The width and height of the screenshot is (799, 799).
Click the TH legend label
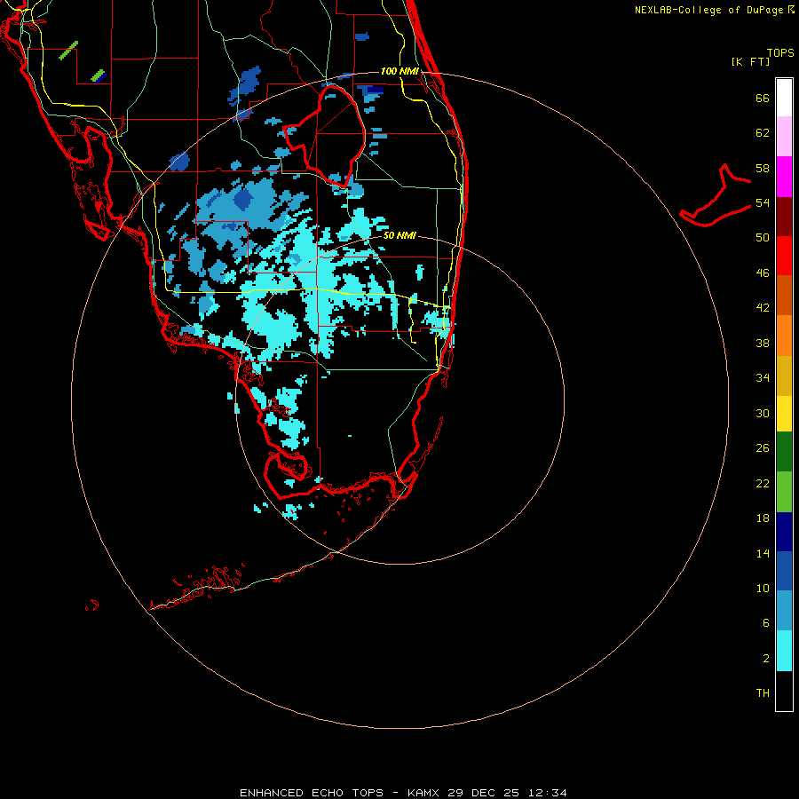point(763,693)
